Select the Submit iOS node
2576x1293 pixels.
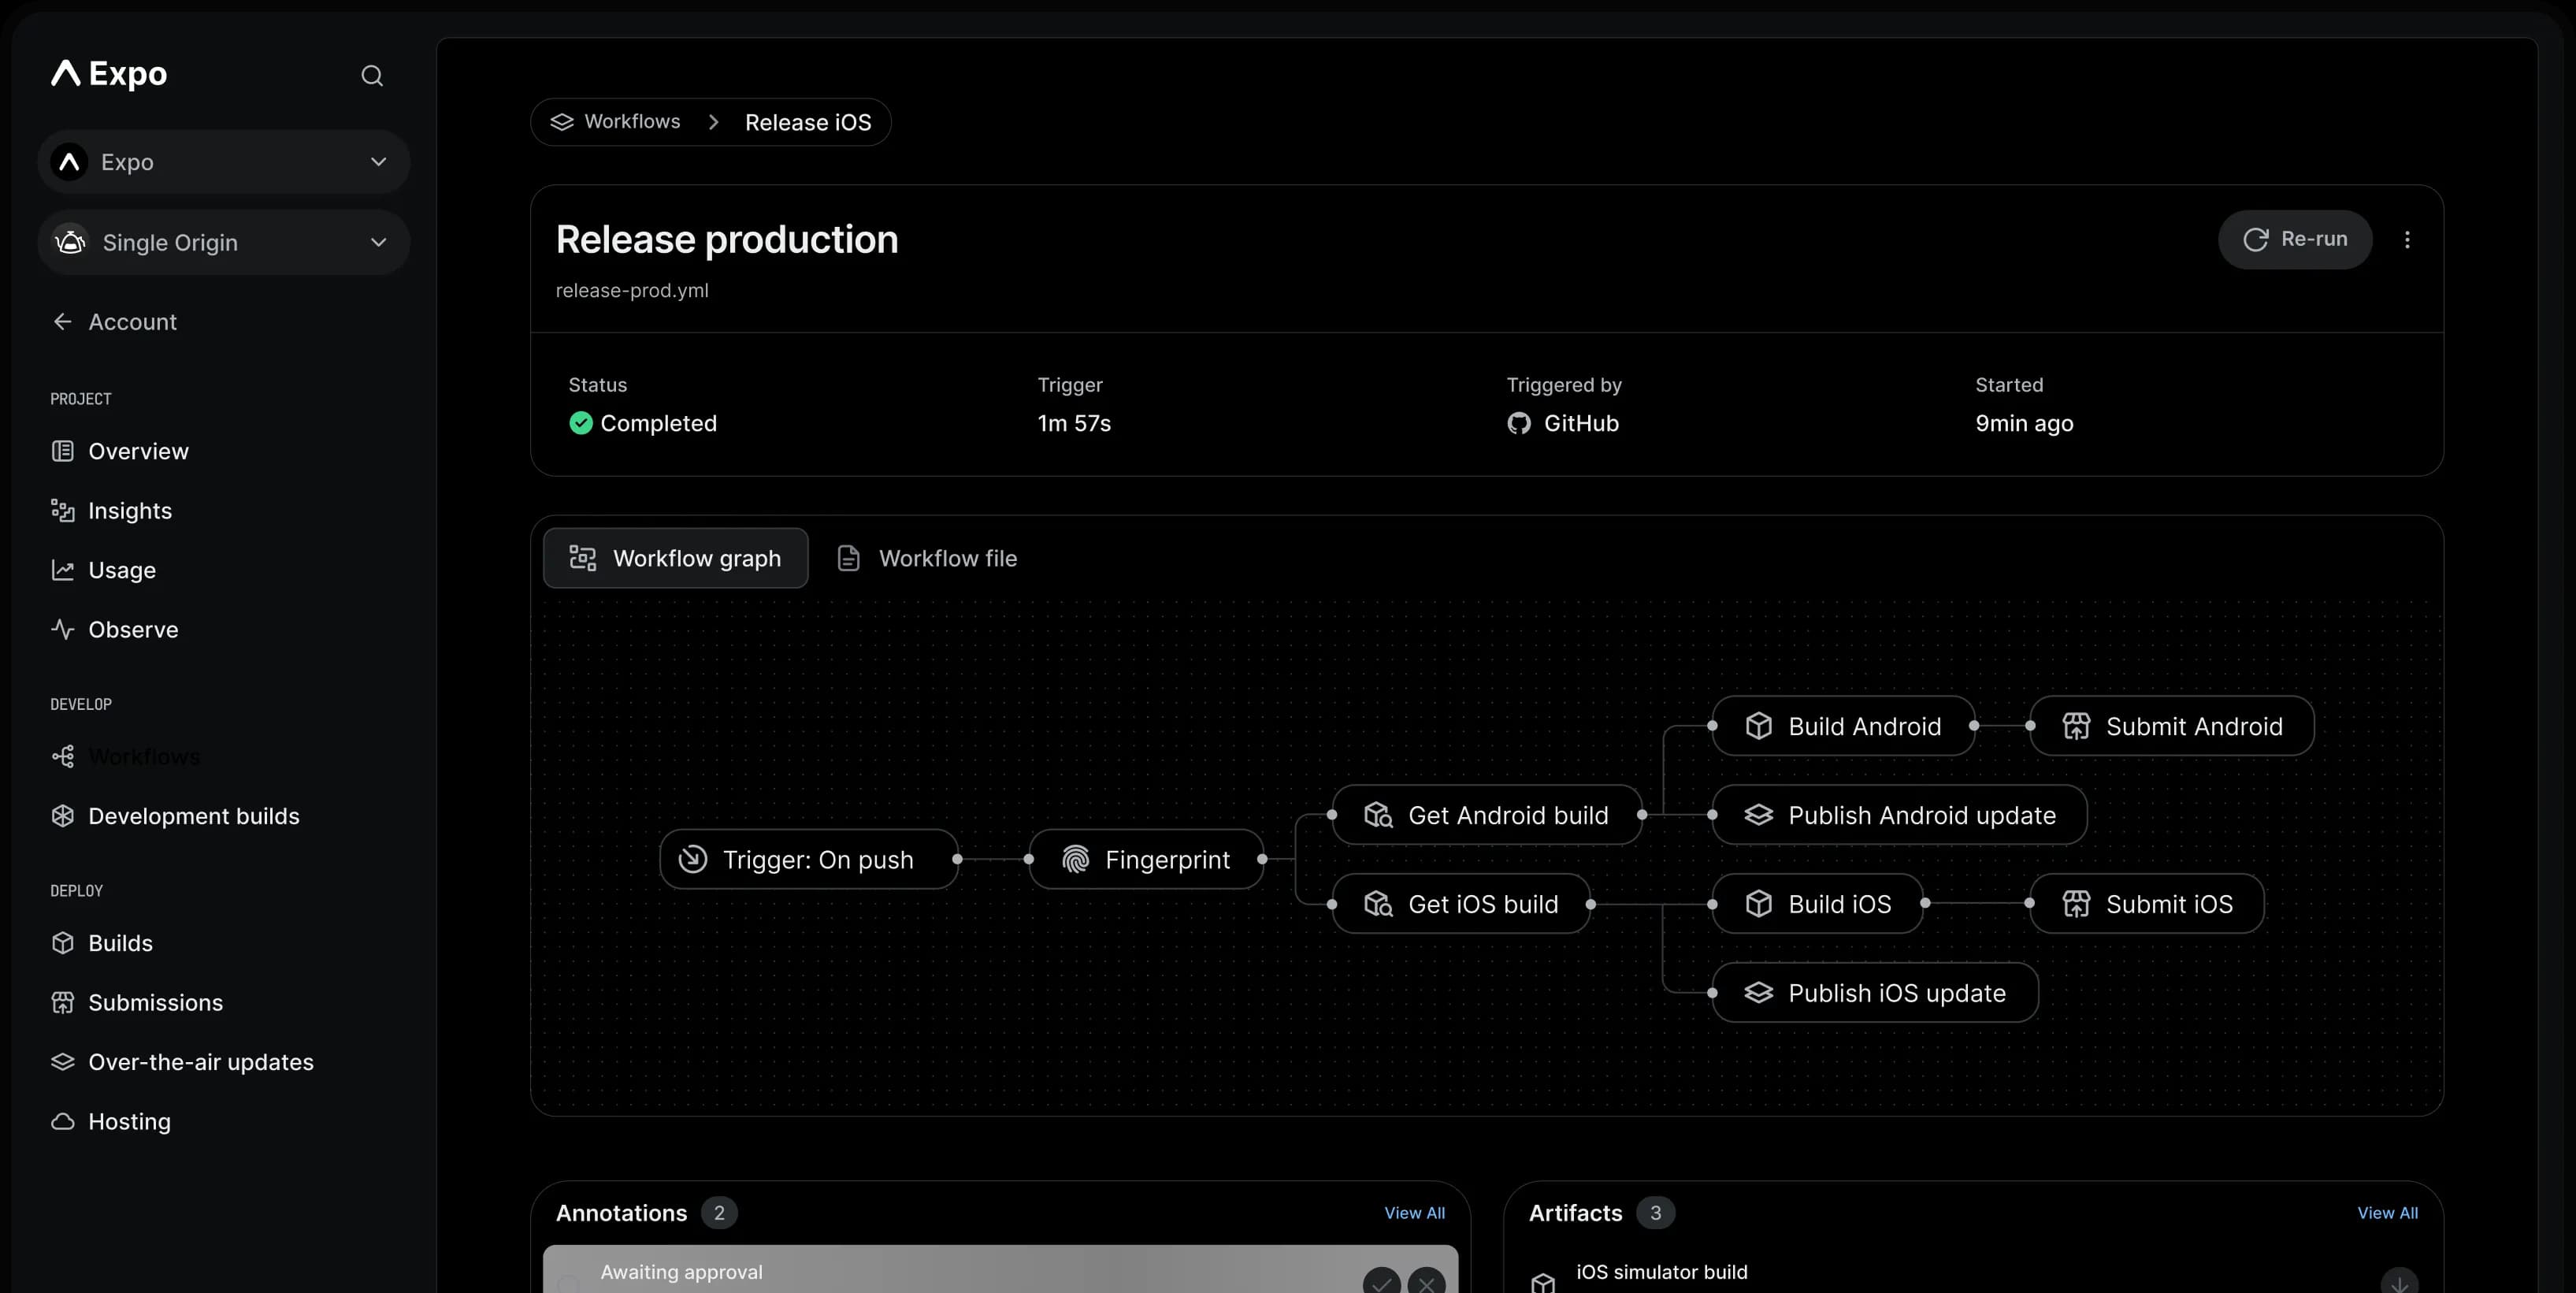2147,904
